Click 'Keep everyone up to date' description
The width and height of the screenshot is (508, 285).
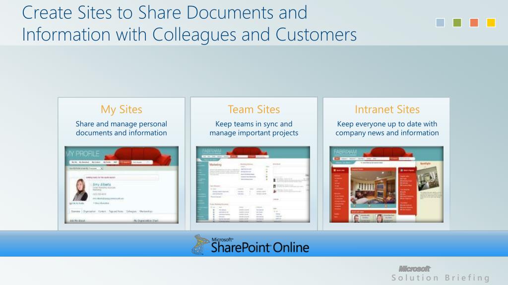[x=387, y=128]
